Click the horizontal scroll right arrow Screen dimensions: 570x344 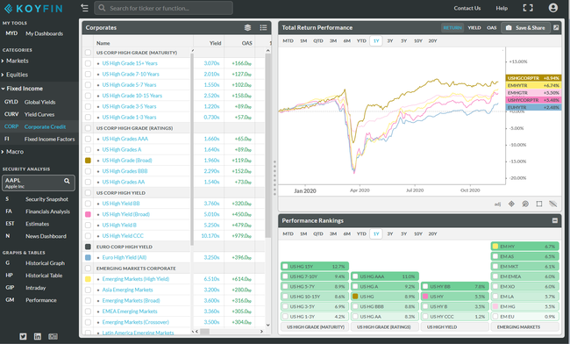pos(261,331)
